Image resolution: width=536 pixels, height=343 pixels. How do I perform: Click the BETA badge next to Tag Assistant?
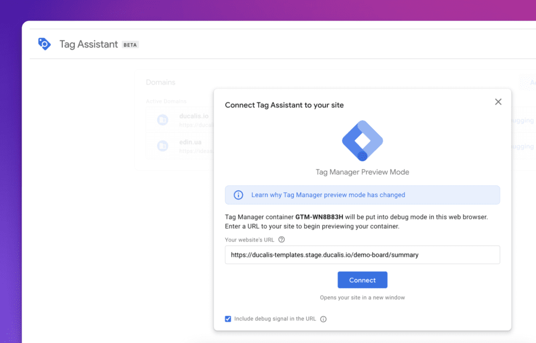pyautogui.click(x=129, y=45)
